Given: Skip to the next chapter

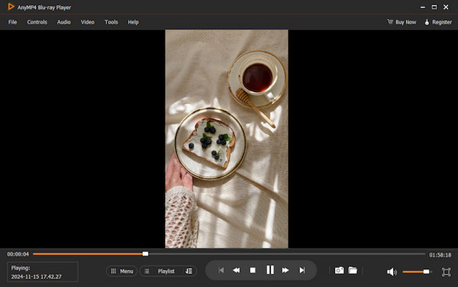Looking at the screenshot, I should [x=302, y=270].
